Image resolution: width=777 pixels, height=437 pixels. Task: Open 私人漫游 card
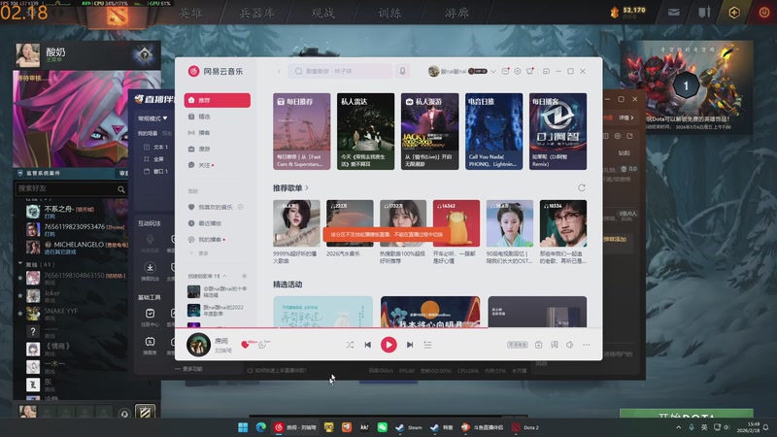(x=429, y=131)
